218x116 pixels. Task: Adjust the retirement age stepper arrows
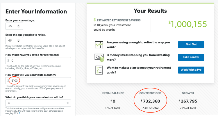point(19,41)
